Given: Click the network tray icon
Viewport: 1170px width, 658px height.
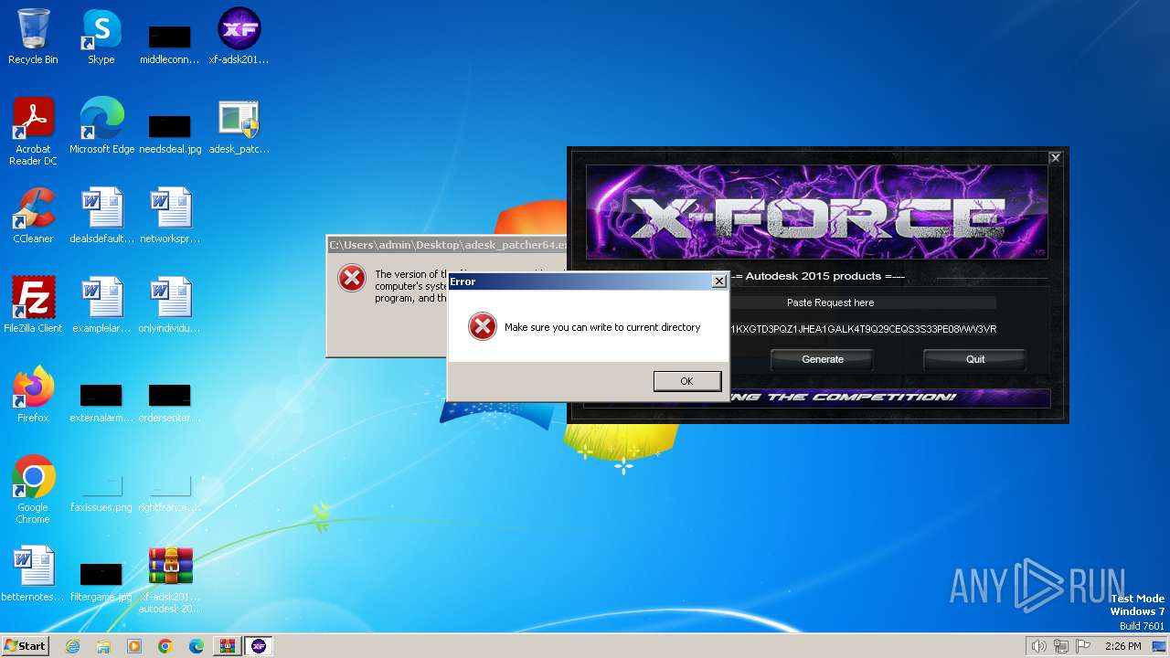Looking at the screenshot, I should point(1061,646).
